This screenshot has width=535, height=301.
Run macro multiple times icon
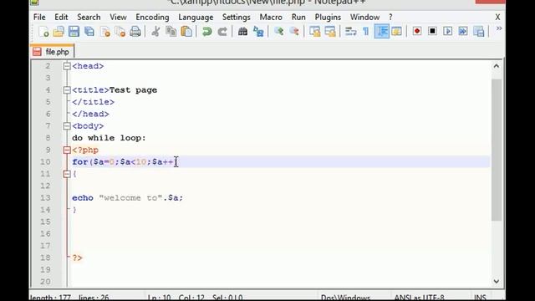click(x=463, y=32)
